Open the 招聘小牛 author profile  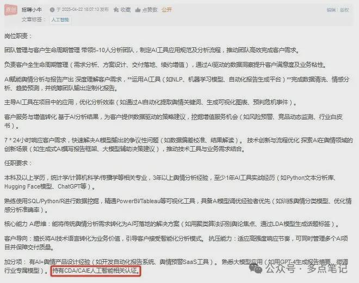coord(32,10)
